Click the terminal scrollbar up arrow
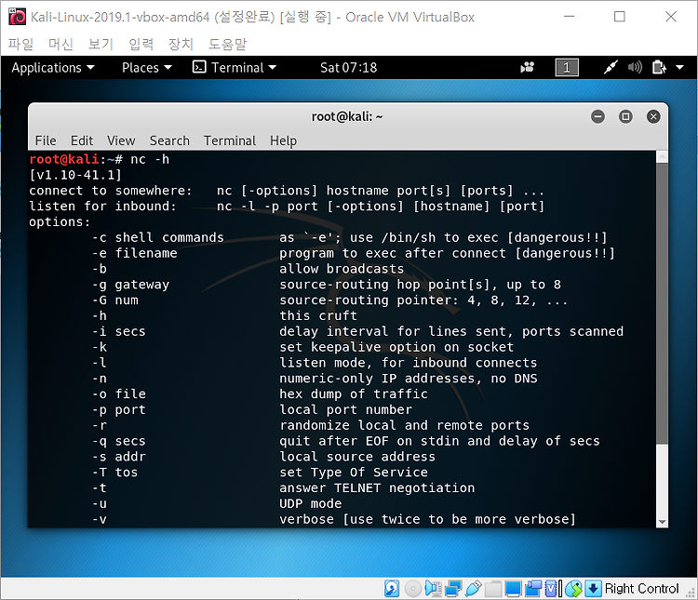 tap(662, 156)
